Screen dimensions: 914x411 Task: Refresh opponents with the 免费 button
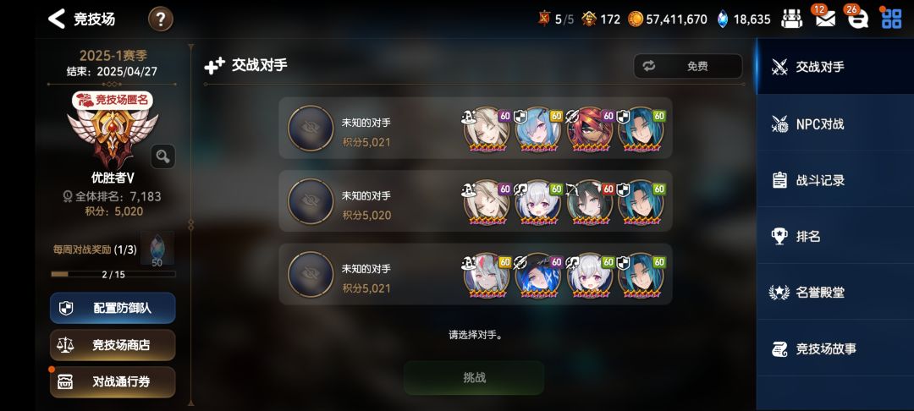pos(688,66)
